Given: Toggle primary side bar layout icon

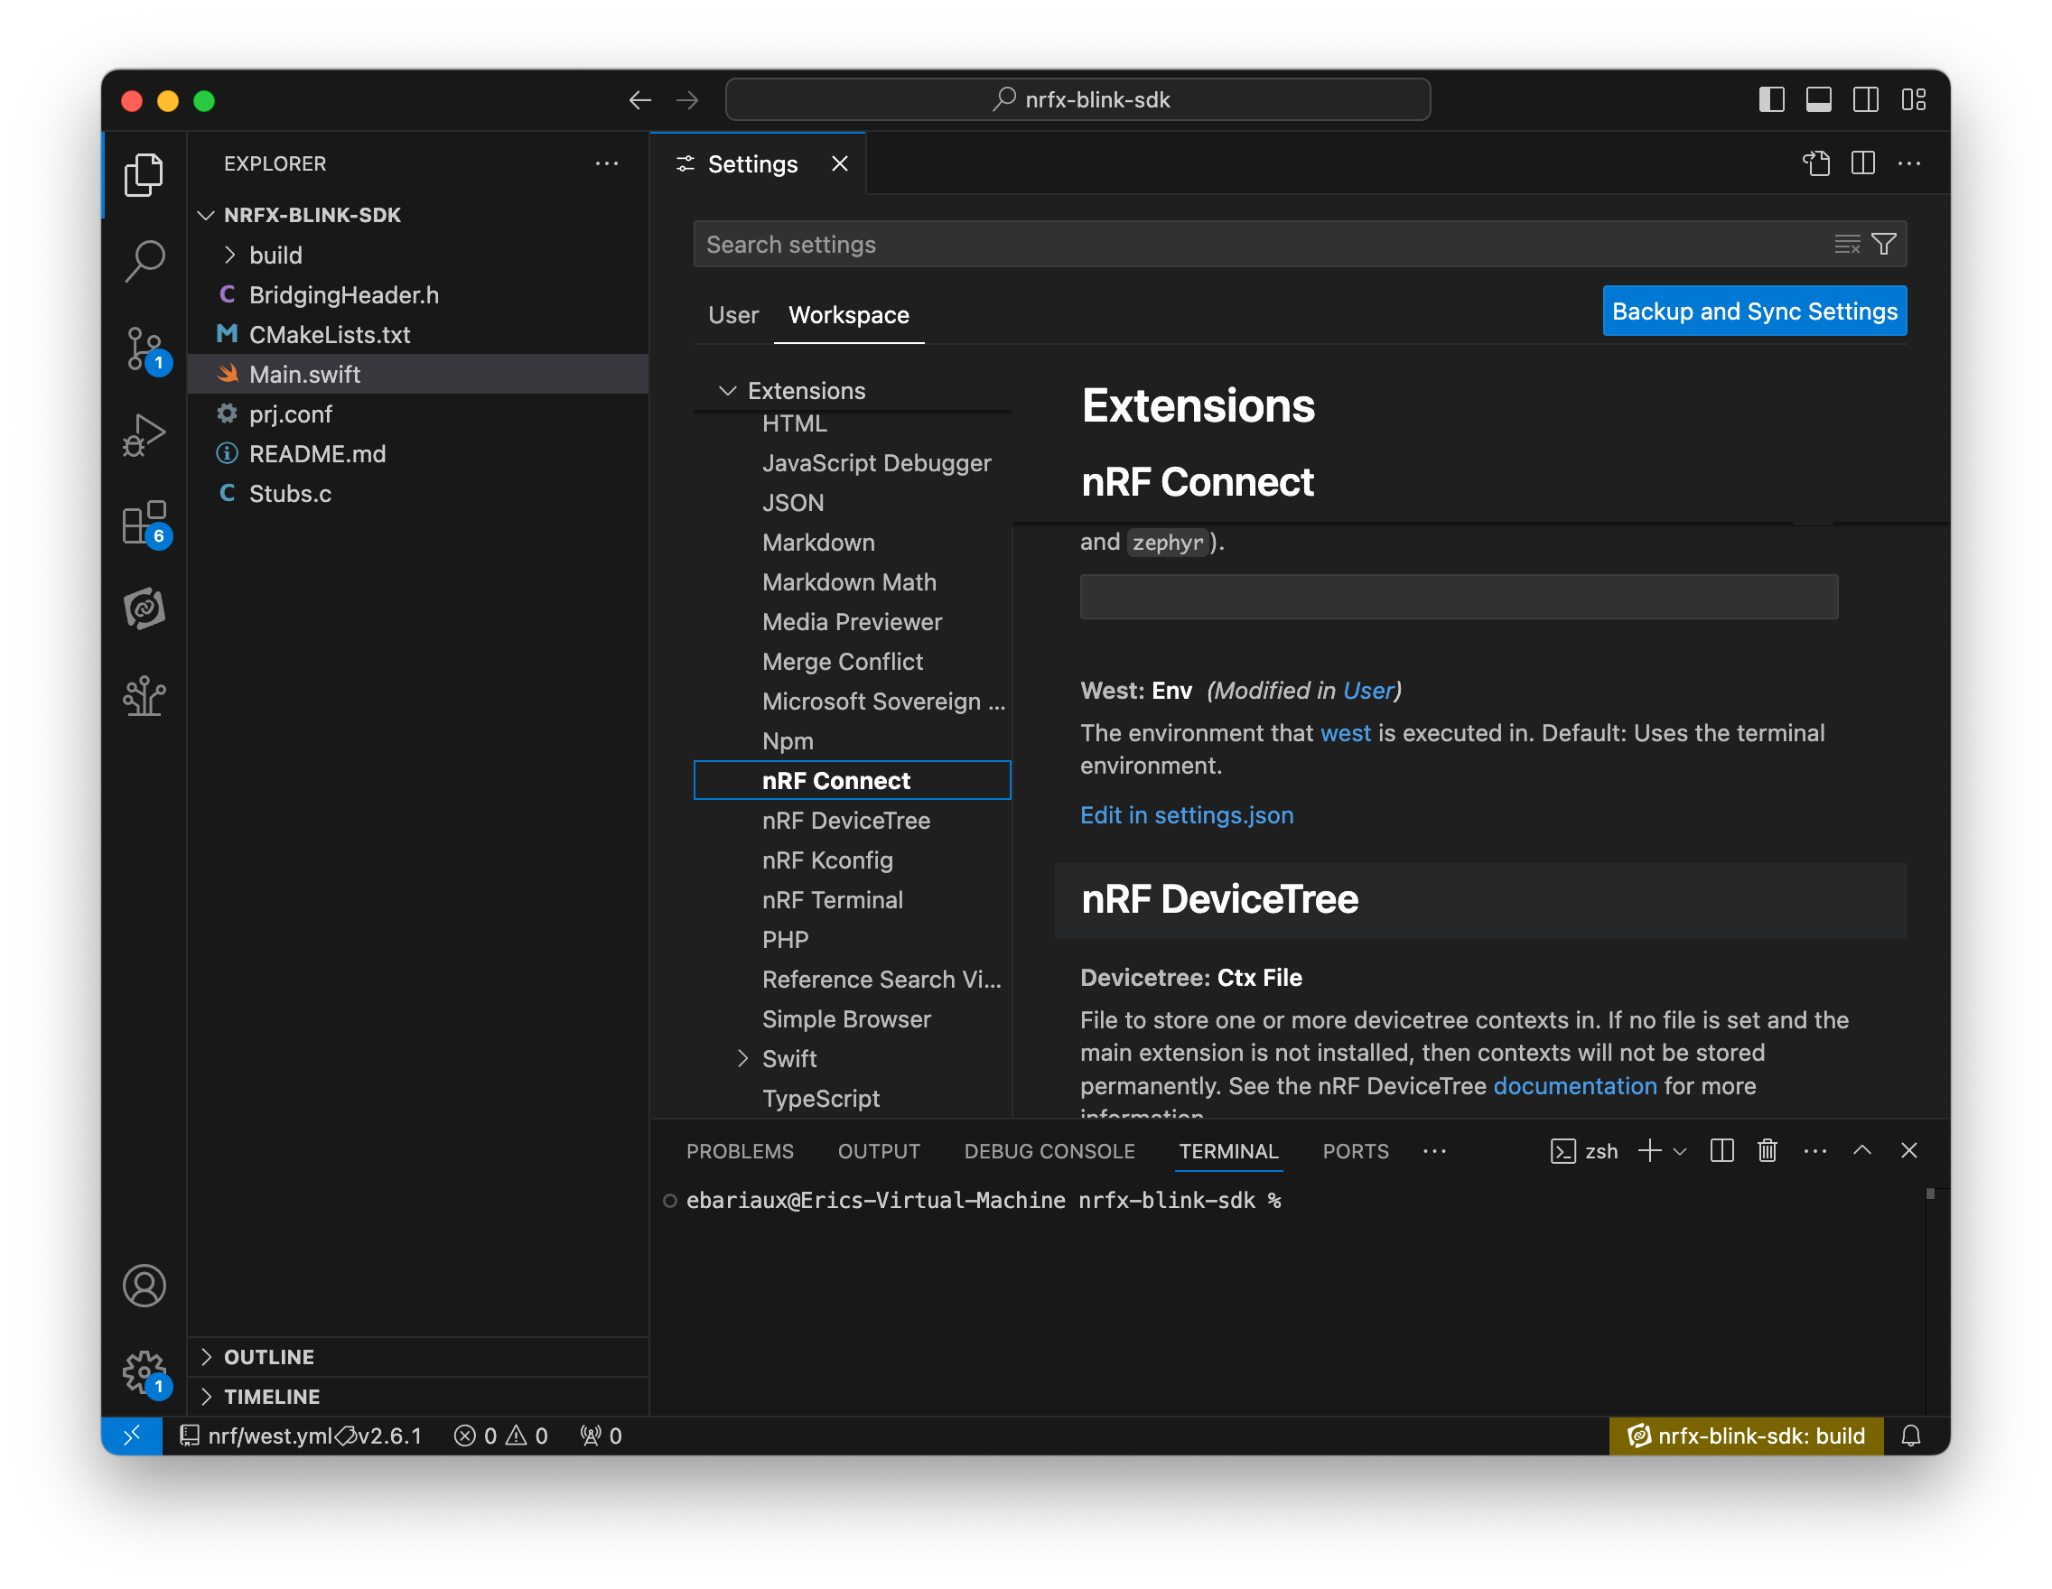Looking at the screenshot, I should point(1771,99).
